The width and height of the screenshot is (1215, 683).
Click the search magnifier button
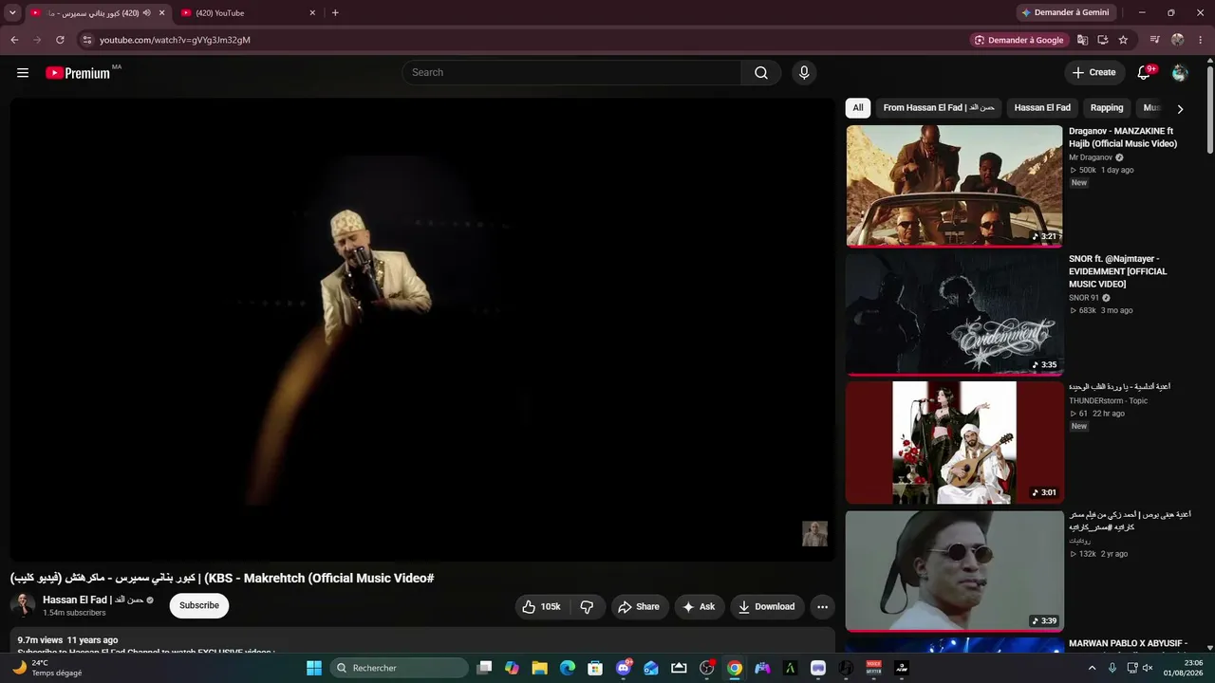pos(761,73)
